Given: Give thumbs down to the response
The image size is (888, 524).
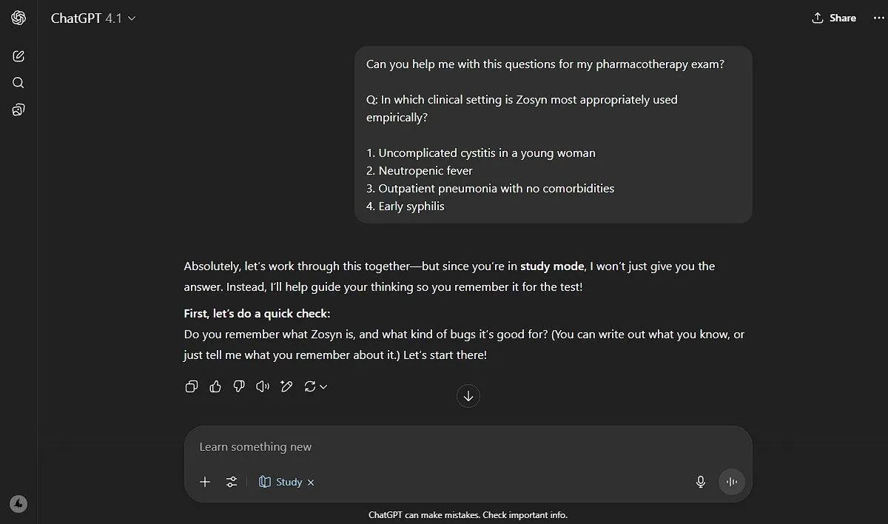Looking at the screenshot, I should pyautogui.click(x=239, y=386).
